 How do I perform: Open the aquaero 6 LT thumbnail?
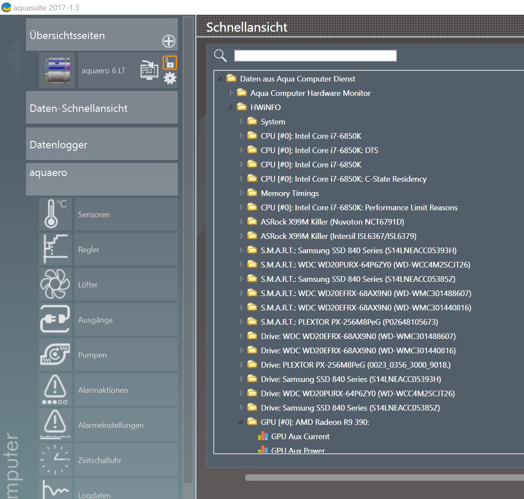coord(57,70)
